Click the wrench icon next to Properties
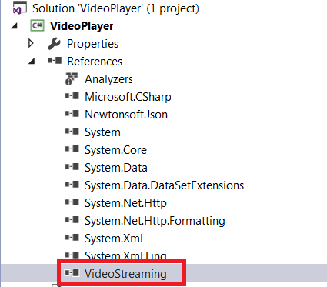 [x=55, y=44]
